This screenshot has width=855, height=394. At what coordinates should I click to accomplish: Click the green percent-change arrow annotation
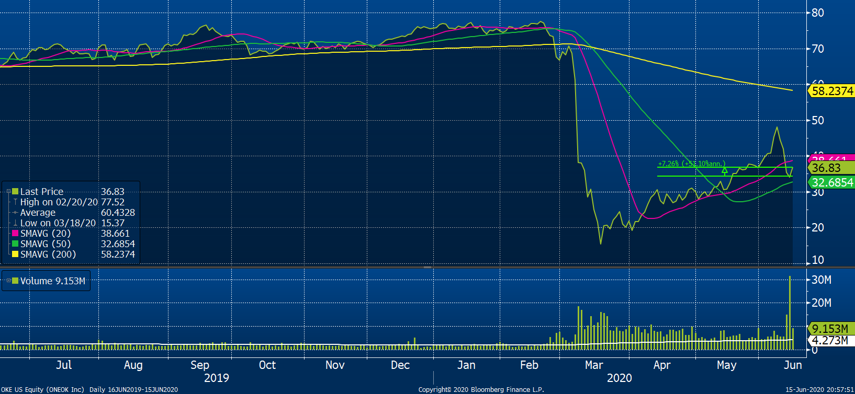coord(724,170)
